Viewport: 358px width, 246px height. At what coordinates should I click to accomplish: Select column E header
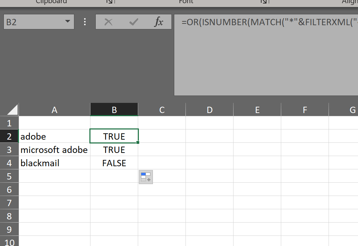click(x=257, y=110)
